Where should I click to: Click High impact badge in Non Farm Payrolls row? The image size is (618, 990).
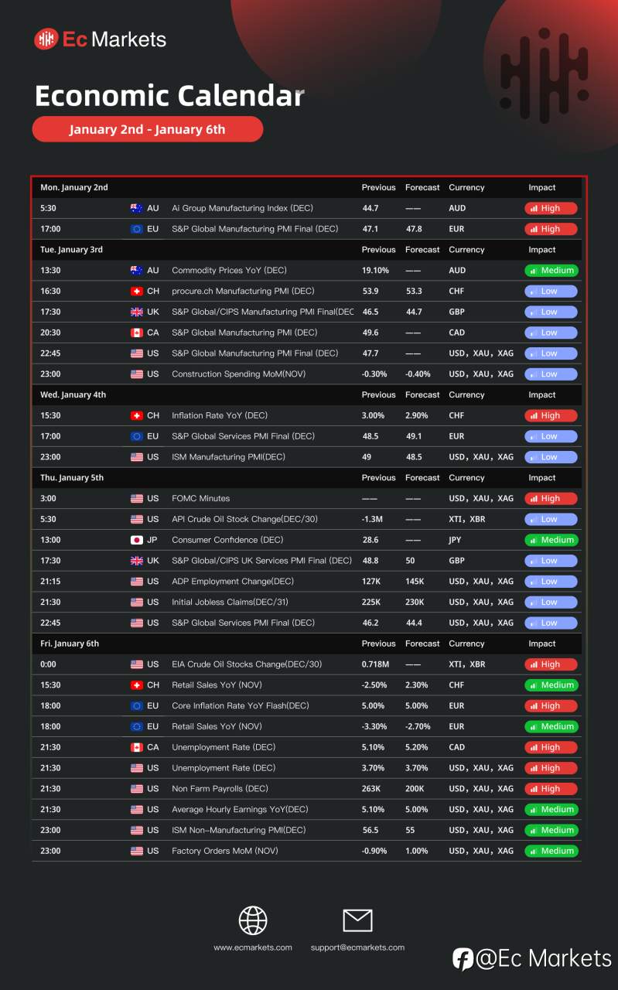pos(551,788)
